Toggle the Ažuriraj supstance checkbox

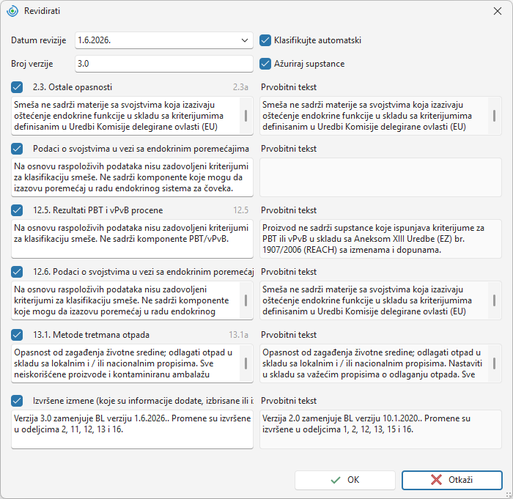(265, 64)
